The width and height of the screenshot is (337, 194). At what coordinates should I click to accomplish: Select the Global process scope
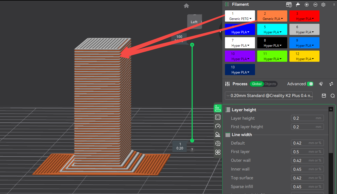[257, 84]
